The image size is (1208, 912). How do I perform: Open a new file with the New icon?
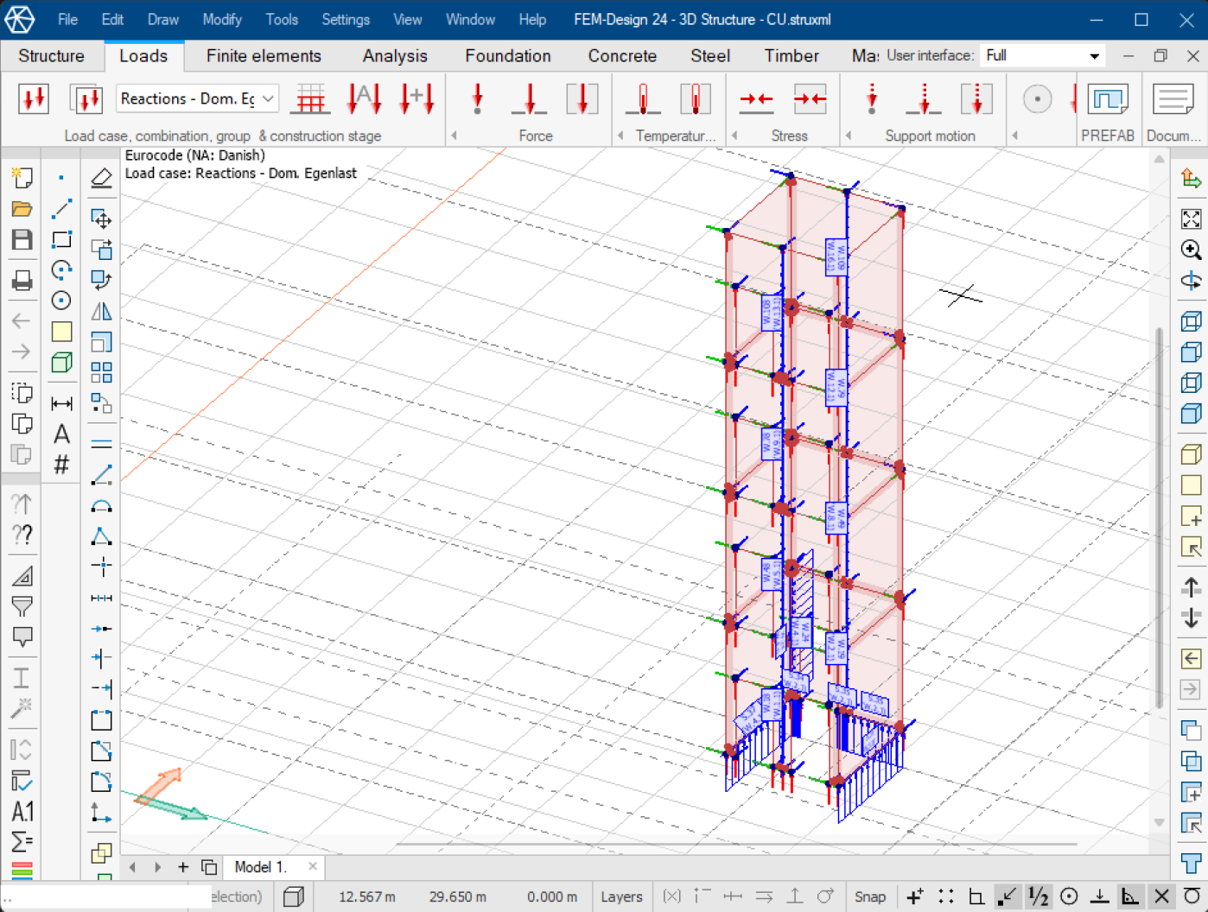click(x=22, y=178)
